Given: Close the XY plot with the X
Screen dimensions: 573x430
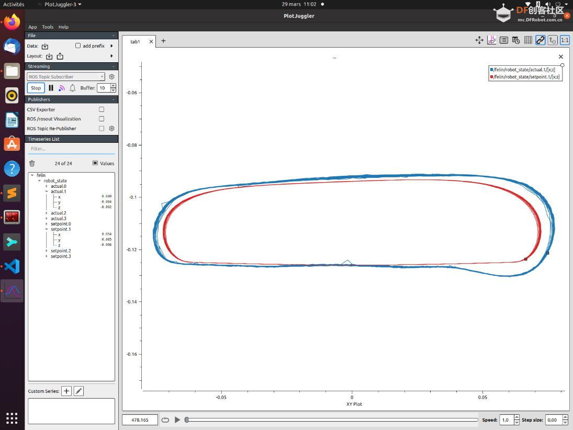Looking at the screenshot, I should (561, 56).
